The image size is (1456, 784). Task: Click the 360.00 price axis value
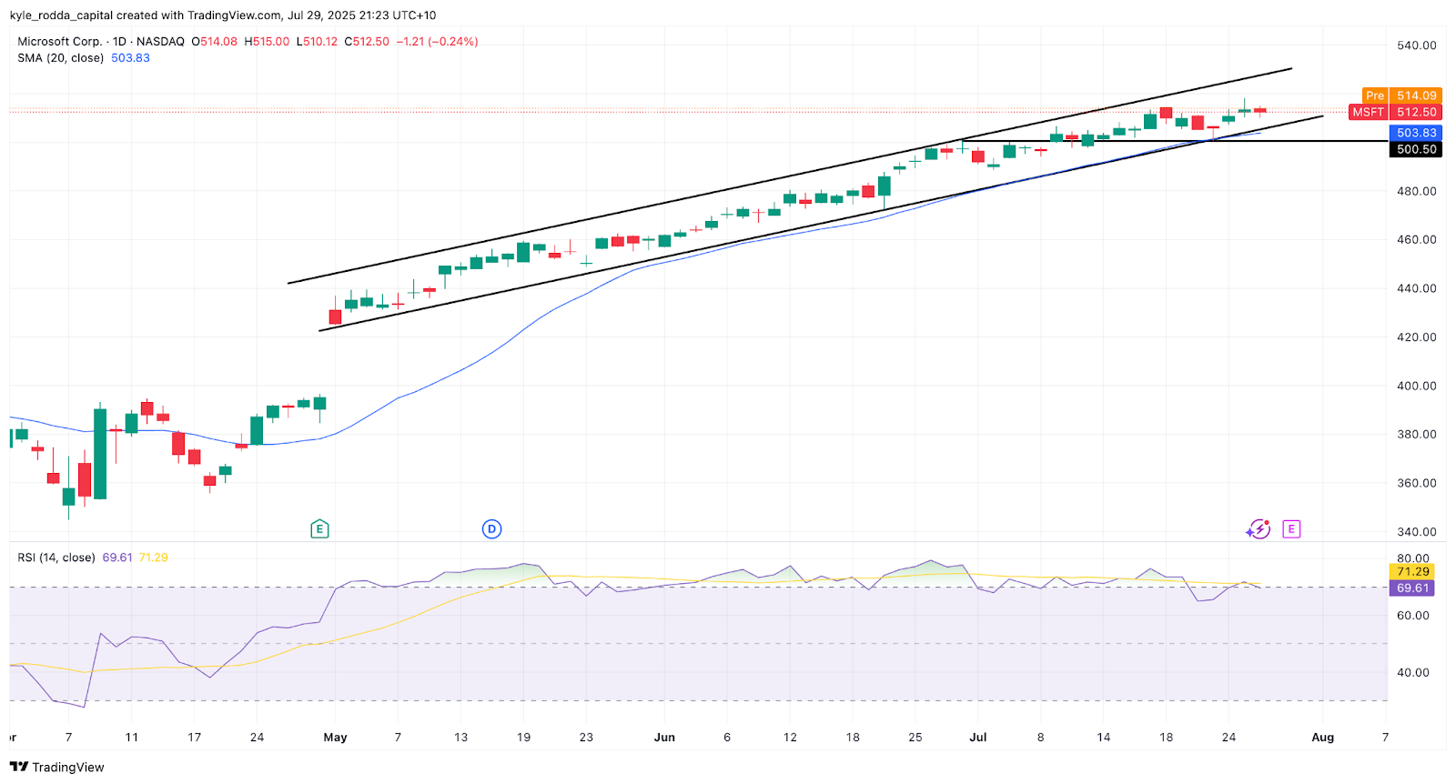click(x=1417, y=483)
